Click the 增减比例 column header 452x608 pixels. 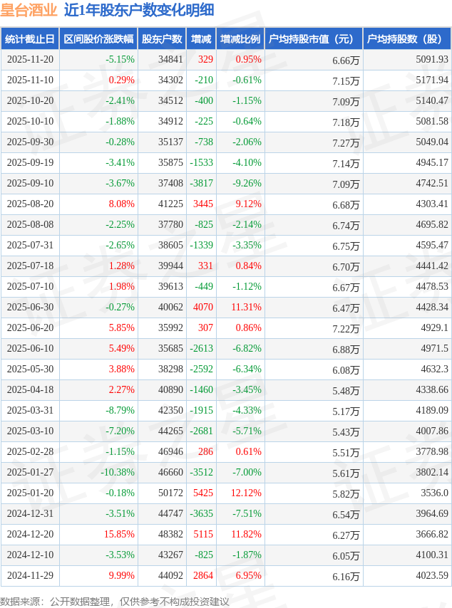240,39
